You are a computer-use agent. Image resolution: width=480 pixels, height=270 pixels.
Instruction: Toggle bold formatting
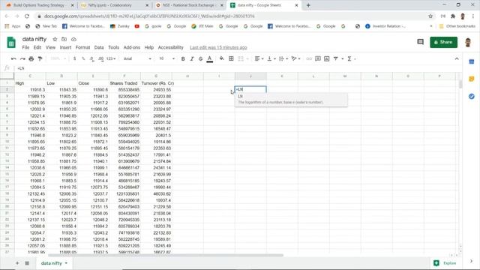(183, 58)
